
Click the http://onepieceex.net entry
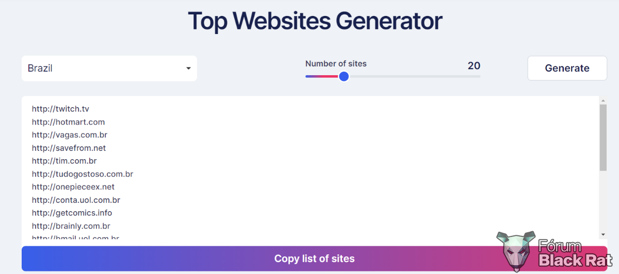73,187
